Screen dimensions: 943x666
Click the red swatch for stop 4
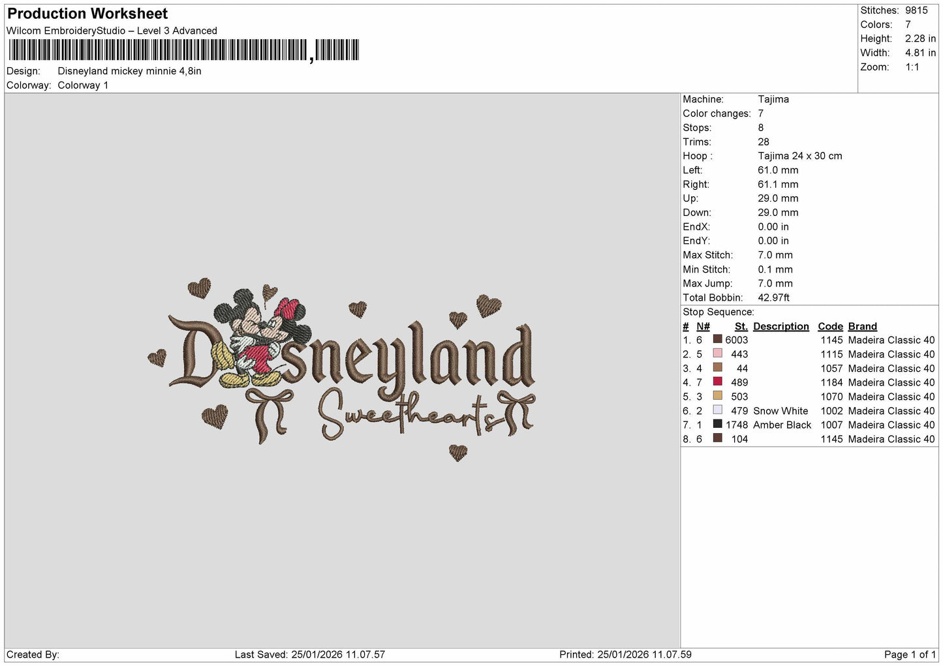(718, 382)
